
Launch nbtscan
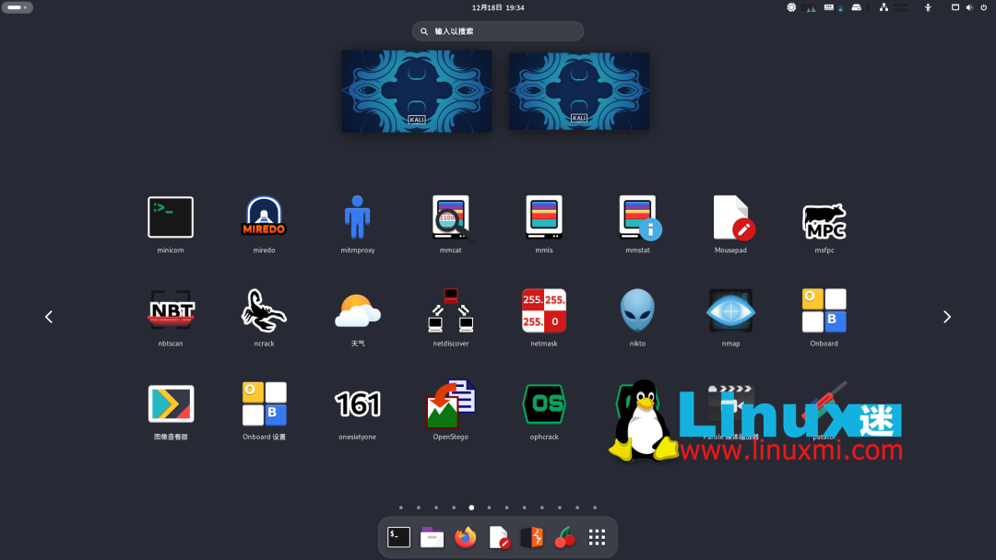click(171, 310)
